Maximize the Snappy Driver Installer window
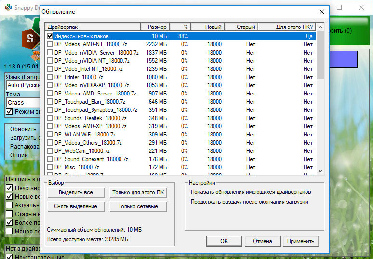 [339, 7]
